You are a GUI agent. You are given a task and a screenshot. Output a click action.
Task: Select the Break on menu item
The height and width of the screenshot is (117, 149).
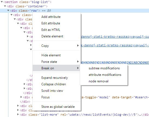57,68
